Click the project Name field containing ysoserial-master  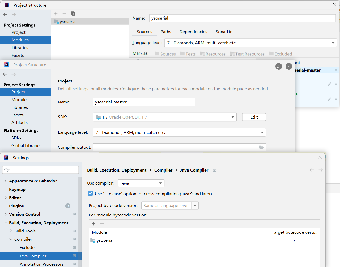click(144, 102)
